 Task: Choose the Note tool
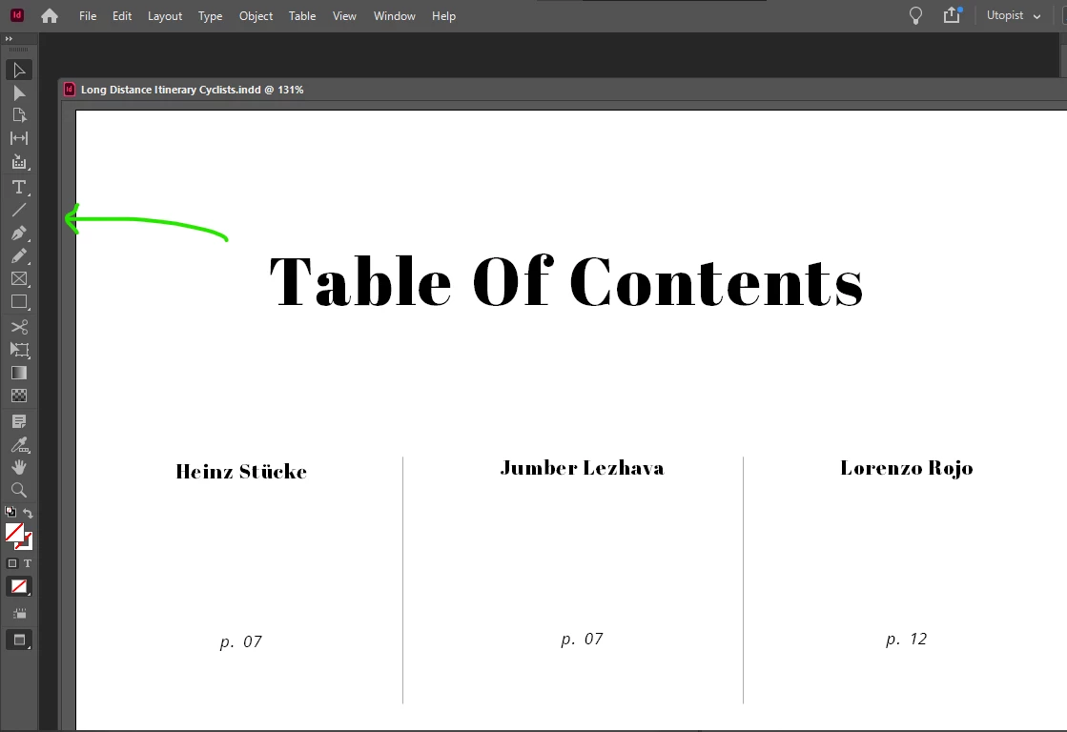pyautogui.click(x=19, y=422)
